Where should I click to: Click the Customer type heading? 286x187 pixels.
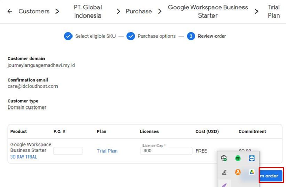[x=23, y=101]
